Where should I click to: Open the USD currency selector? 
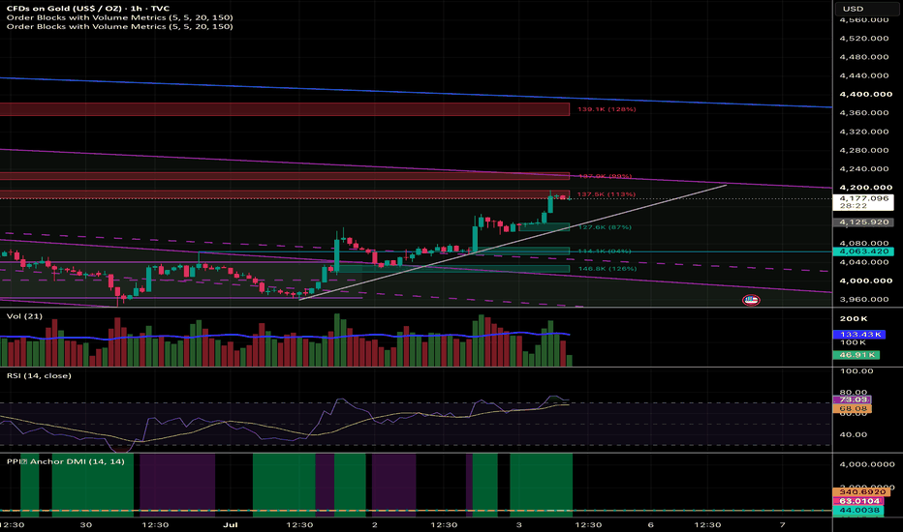[853, 9]
